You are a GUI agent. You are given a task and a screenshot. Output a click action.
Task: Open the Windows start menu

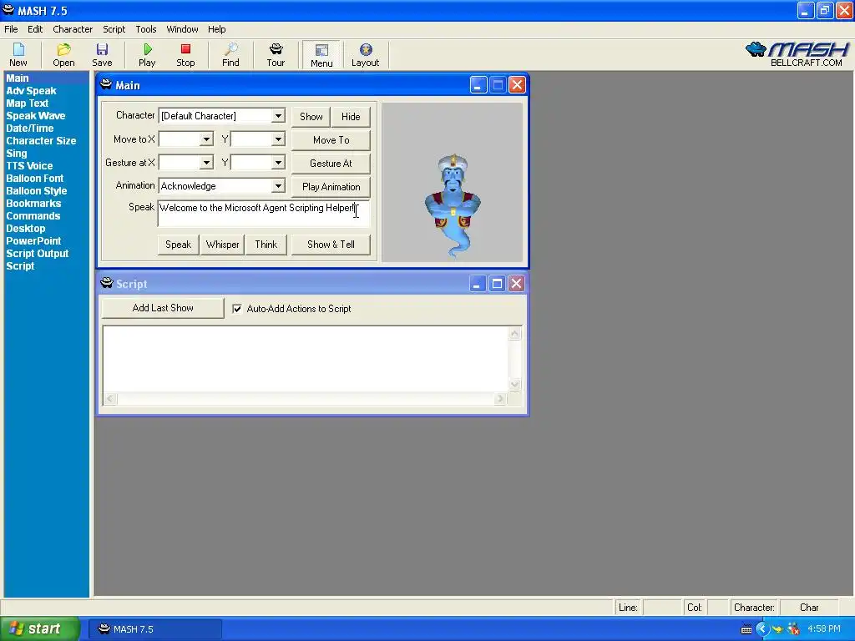pyautogui.click(x=39, y=629)
